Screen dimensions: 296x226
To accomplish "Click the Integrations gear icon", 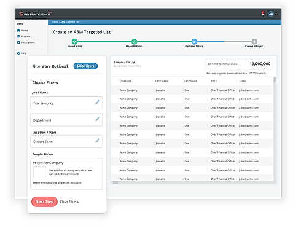I will click(18, 42).
